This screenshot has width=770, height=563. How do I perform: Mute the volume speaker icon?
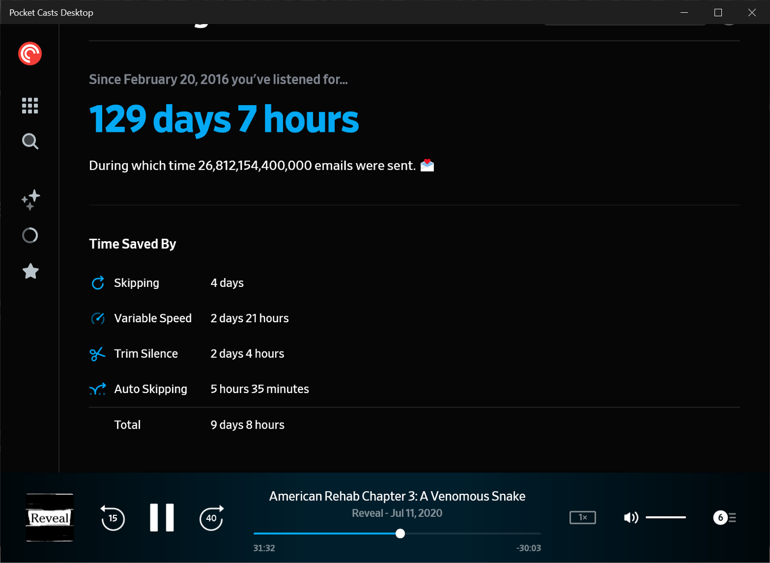pos(631,517)
